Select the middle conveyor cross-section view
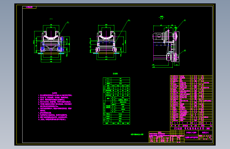Screen dimensions: 230x149 click(x=108, y=42)
